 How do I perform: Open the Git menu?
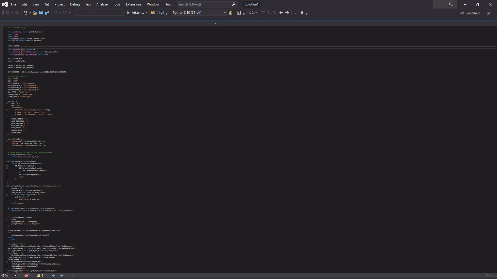tap(47, 4)
